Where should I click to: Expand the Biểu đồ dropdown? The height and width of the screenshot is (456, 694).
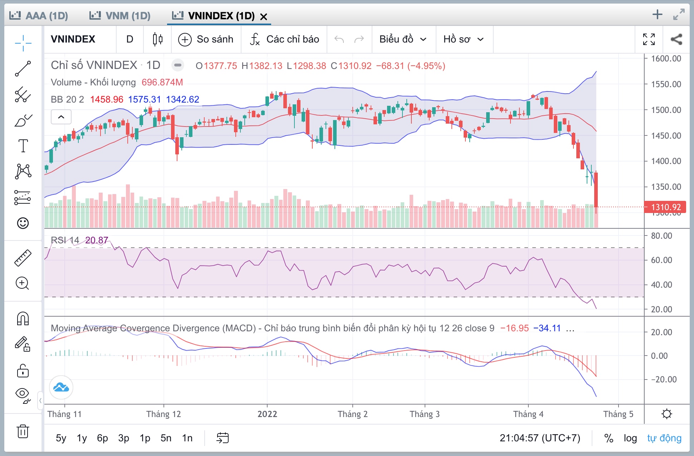point(404,39)
